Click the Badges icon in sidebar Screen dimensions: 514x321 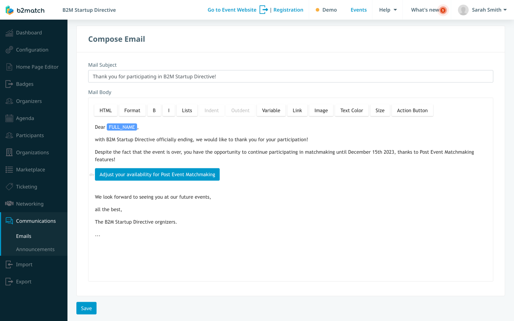9,84
